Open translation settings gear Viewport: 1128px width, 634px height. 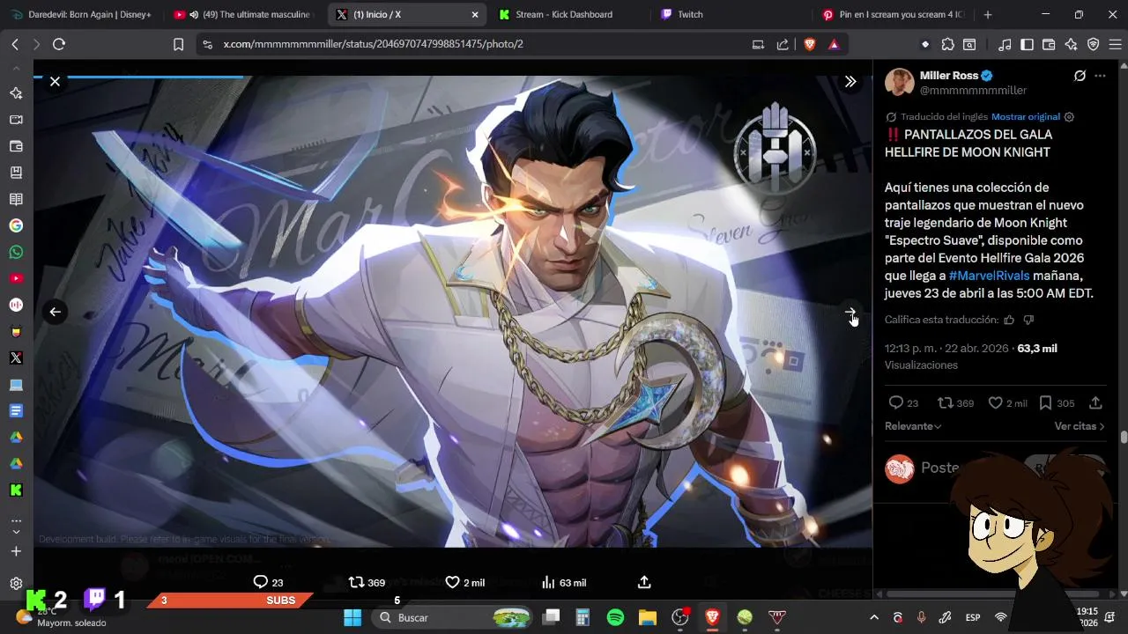tap(1069, 116)
